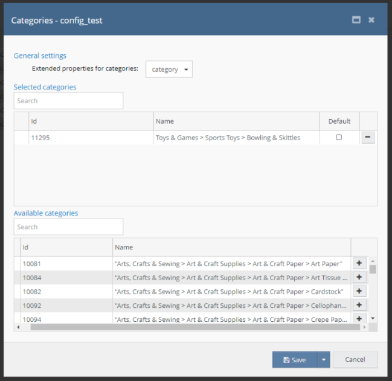The width and height of the screenshot is (392, 381).
Task: Click horizontal scrollbar of available categories
Action: coord(193,327)
